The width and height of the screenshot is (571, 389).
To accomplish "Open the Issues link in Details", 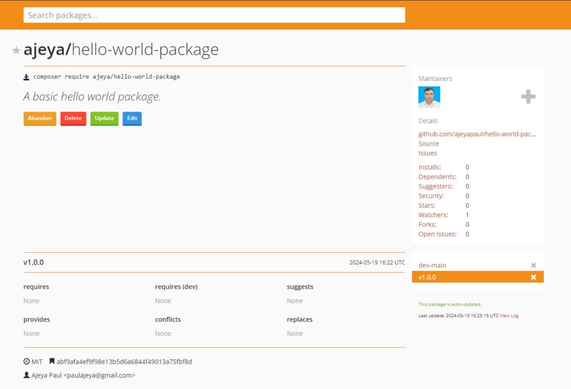I will 428,153.
